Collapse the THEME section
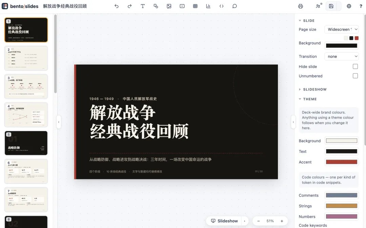Image resolution: width=366 pixels, height=228 pixels. click(x=308, y=99)
